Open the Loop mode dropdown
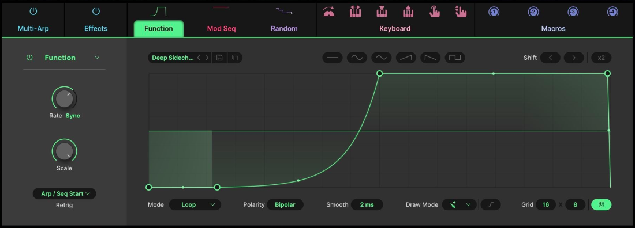The image size is (635, 228). 195,204
